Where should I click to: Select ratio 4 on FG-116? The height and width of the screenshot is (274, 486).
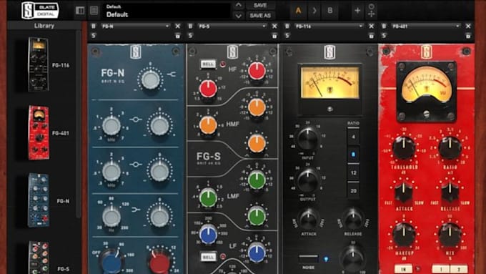point(353,137)
